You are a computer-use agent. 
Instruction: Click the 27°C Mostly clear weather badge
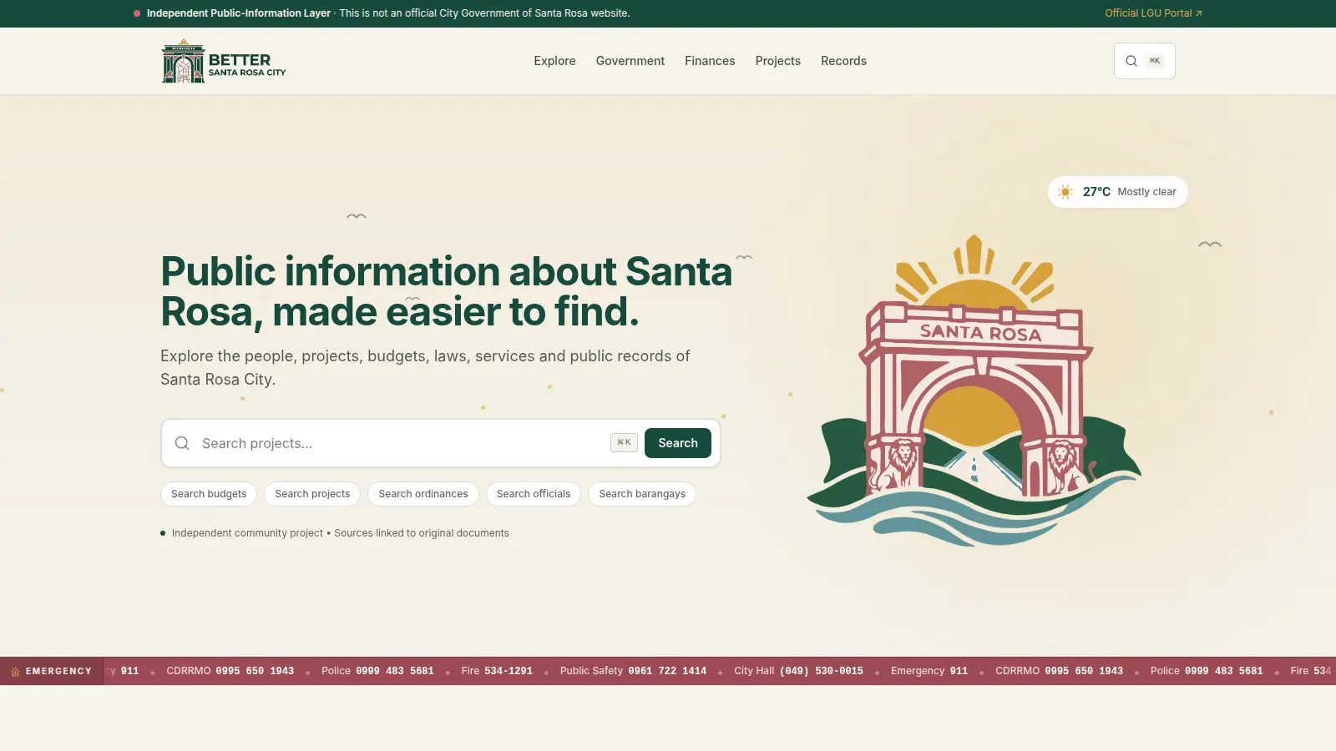(1118, 192)
